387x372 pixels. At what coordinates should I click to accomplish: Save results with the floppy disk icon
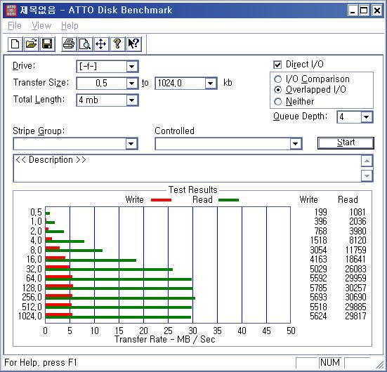coord(47,44)
